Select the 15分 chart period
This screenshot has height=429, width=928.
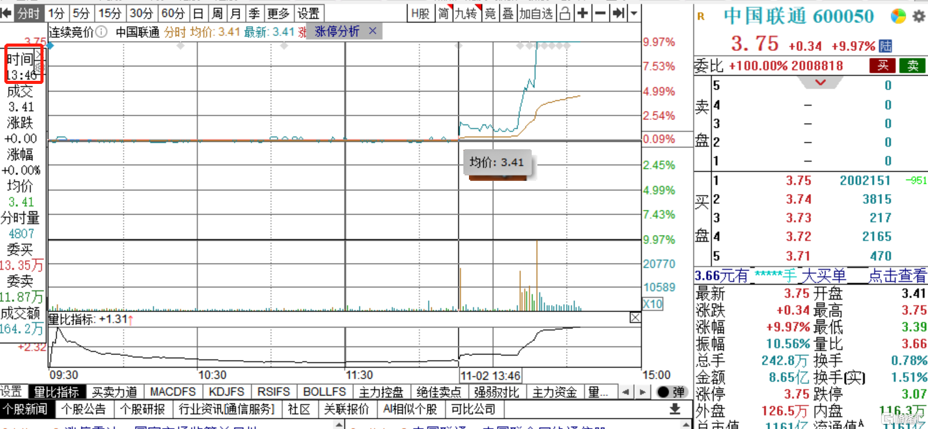click(x=110, y=13)
